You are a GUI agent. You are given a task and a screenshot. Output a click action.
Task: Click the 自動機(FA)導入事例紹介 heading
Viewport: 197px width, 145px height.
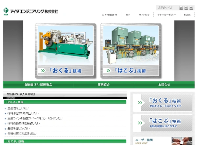tap(21, 94)
